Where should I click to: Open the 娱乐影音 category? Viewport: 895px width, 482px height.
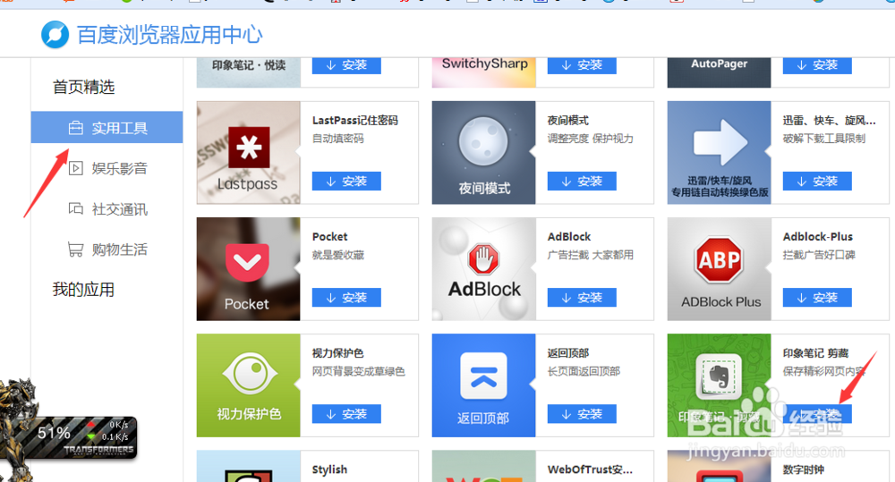pos(119,168)
